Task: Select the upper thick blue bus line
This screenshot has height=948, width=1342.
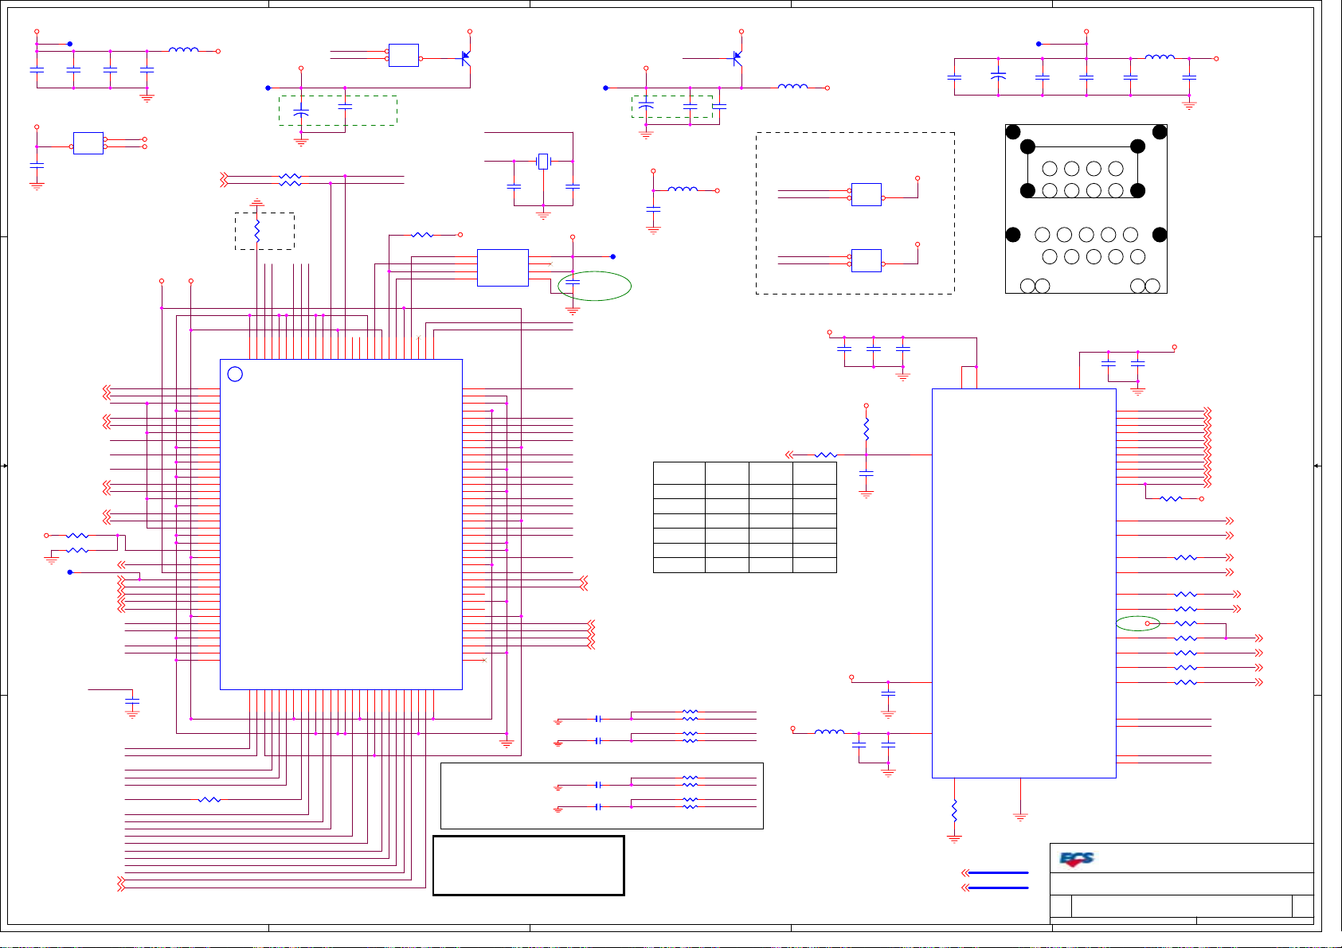Action: pos(998,873)
